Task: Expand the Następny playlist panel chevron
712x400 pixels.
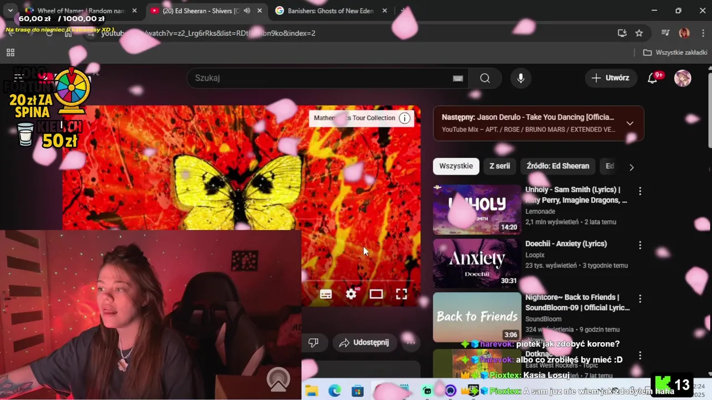Action: point(630,123)
